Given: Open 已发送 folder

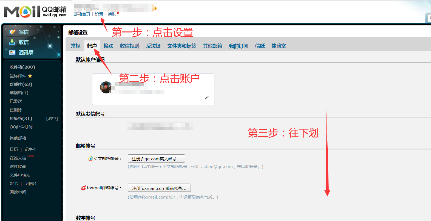Looking at the screenshot, I should [x=16, y=101].
